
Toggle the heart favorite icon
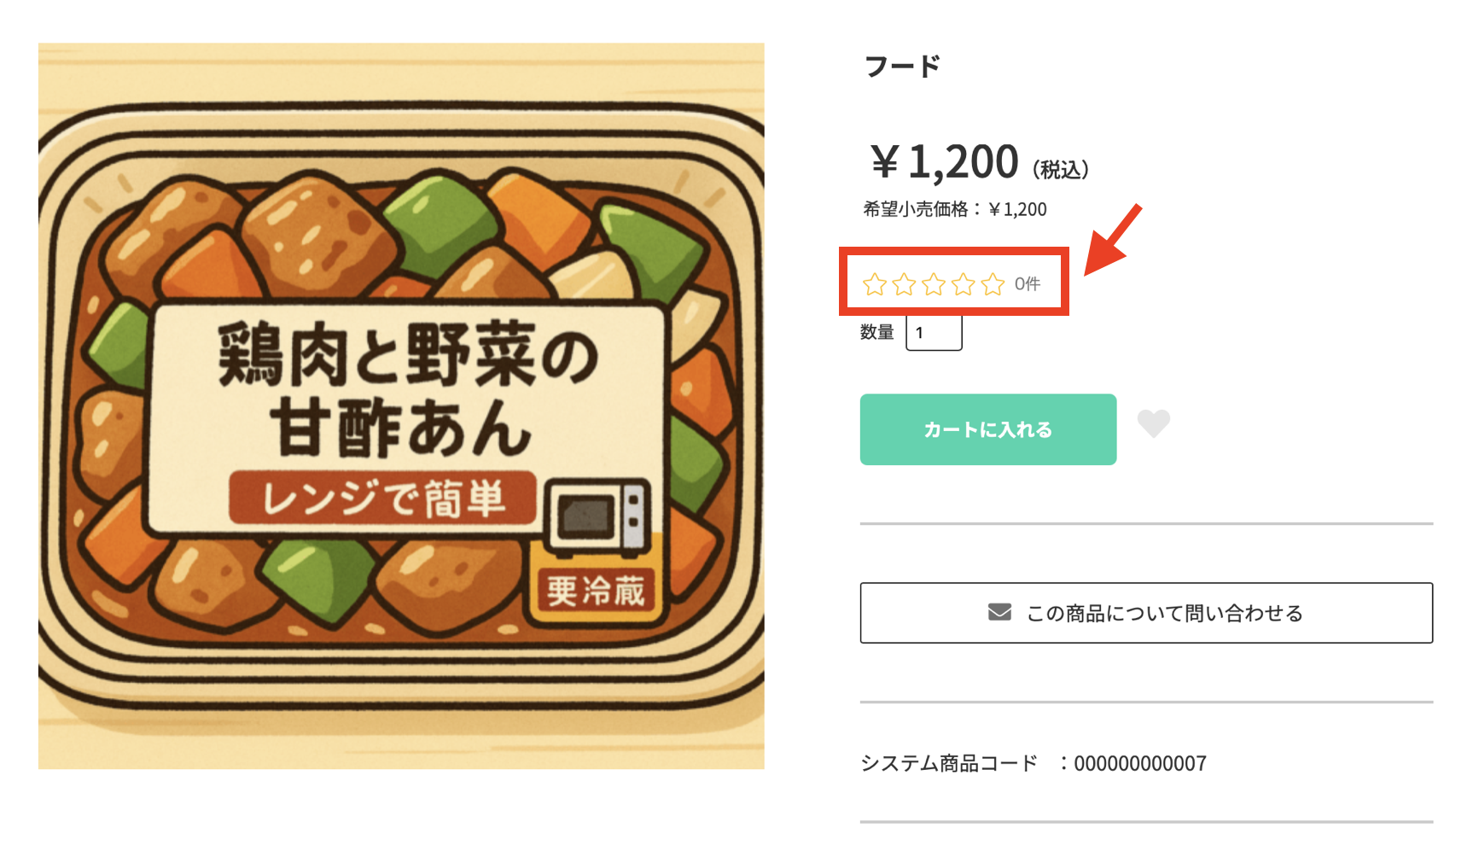tap(1153, 423)
